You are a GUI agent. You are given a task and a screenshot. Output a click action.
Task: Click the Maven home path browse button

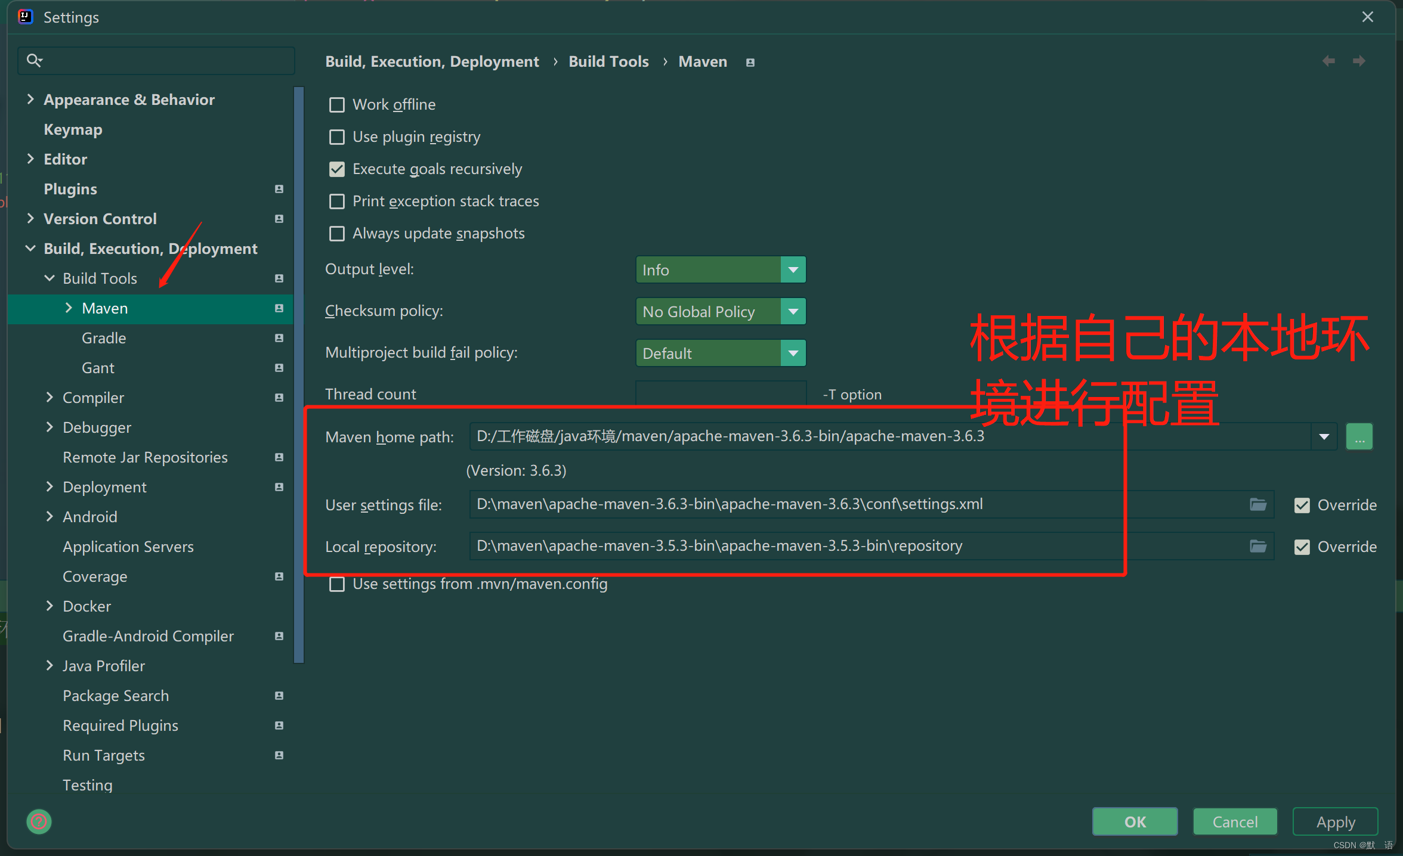(x=1359, y=437)
